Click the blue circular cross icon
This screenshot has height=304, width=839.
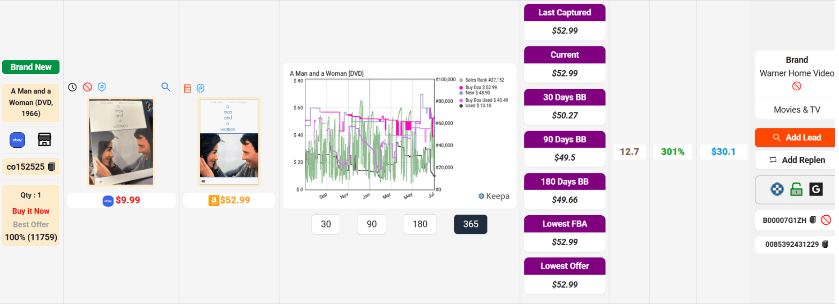777,189
